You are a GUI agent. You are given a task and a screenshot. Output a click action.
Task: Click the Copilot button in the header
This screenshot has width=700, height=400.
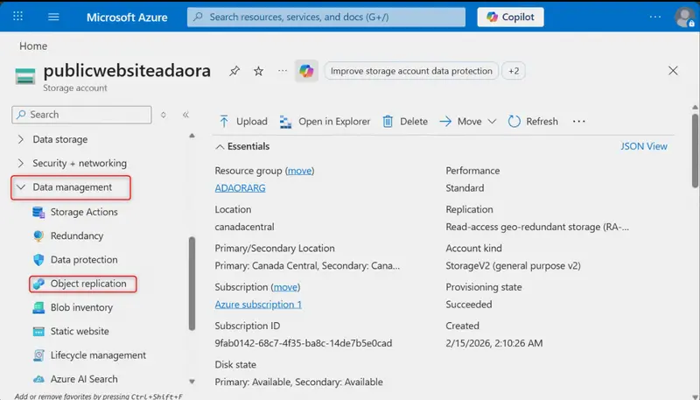(510, 17)
